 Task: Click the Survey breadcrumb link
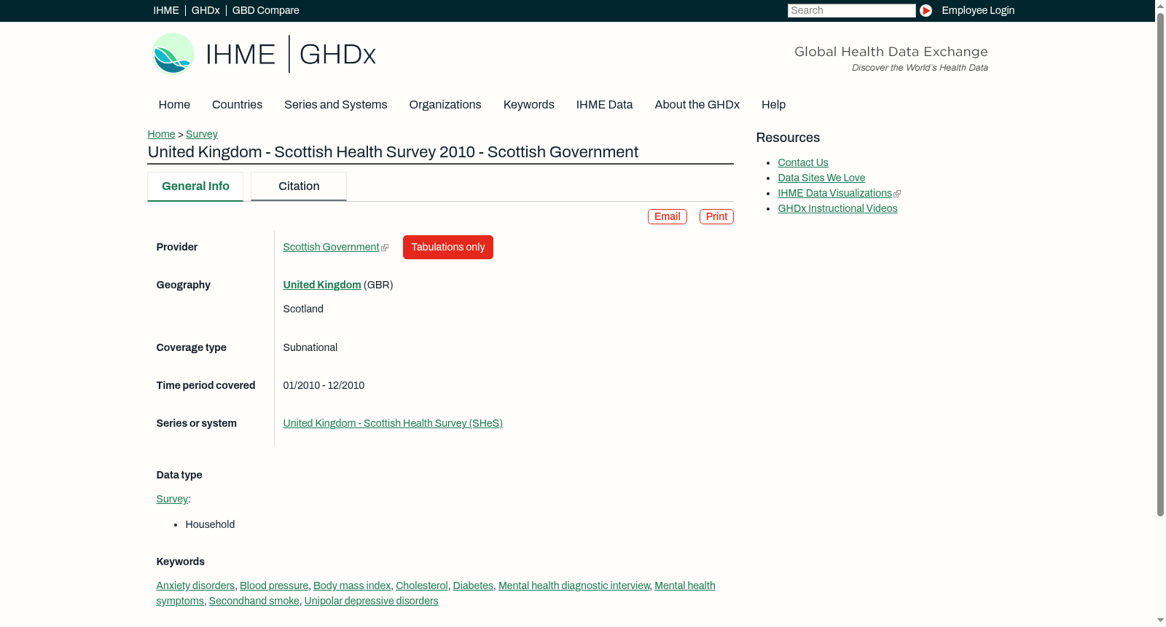(x=202, y=134)
